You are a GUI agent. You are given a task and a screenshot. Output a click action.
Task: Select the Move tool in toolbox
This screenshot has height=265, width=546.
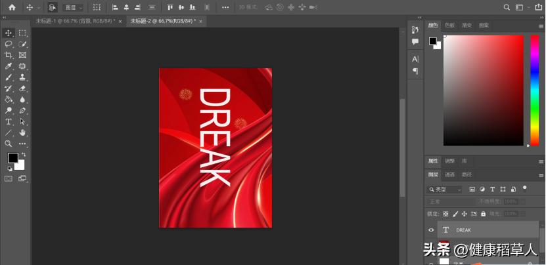9,33
